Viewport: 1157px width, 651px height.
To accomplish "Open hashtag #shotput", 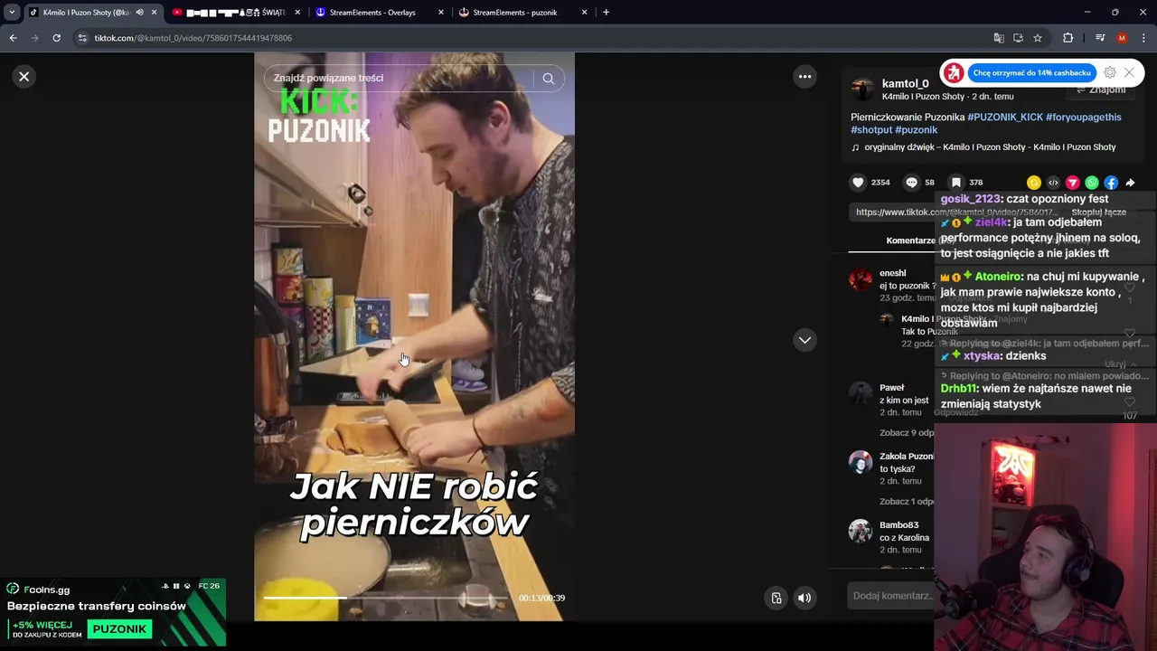I will (x=870, y=130).
